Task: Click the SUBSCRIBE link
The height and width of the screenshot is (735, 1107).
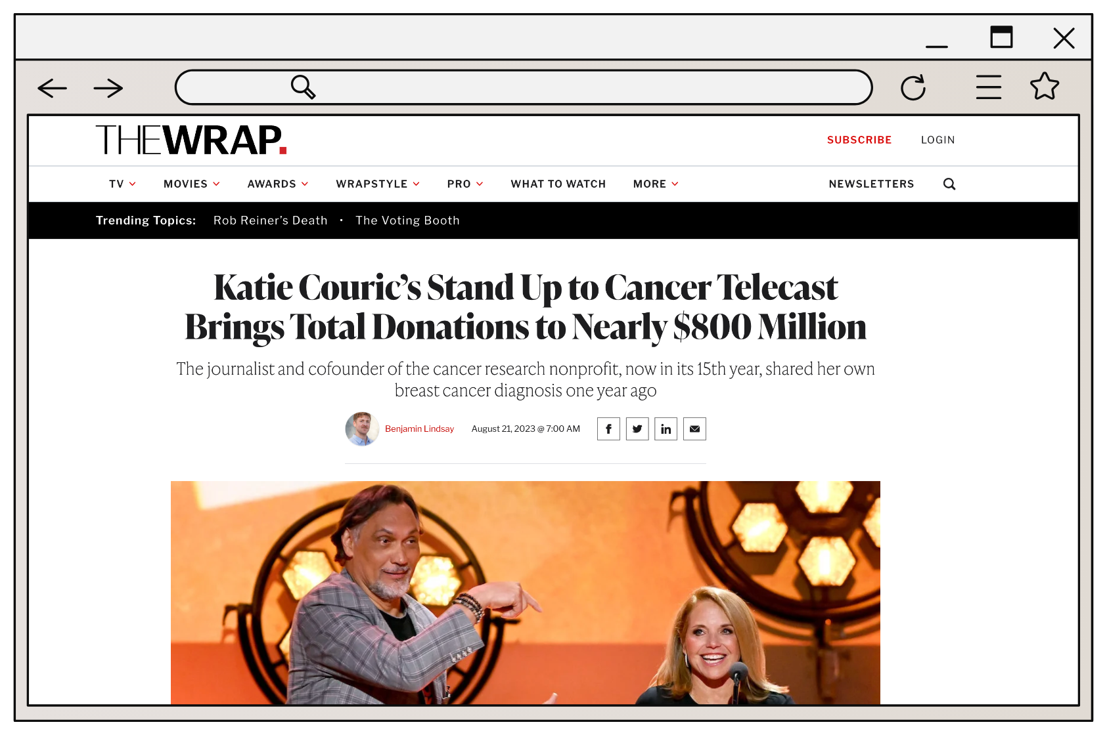Action: (x=859, y=140)
